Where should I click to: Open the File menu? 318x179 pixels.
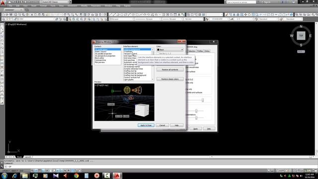coord(10,6)
